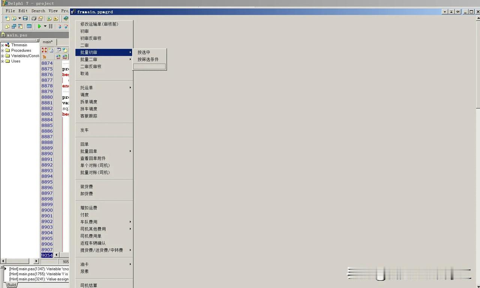Click the Open file toolbar icon
This screenshot has height=288, width=480.
[14, 18]
